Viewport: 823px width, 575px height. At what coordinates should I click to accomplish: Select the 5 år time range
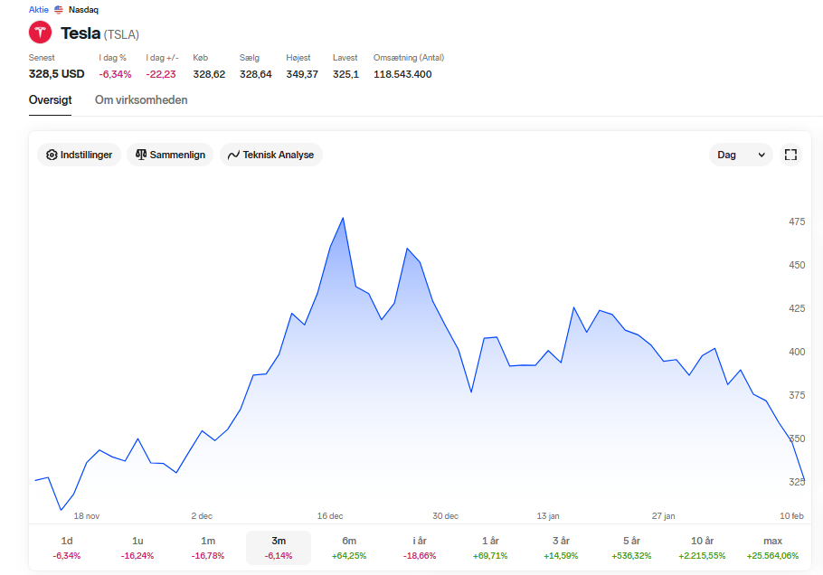[631, 548]
